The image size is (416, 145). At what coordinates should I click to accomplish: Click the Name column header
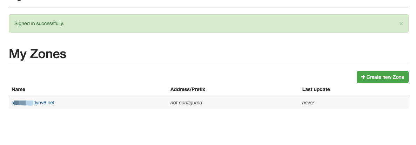point(18,89)
